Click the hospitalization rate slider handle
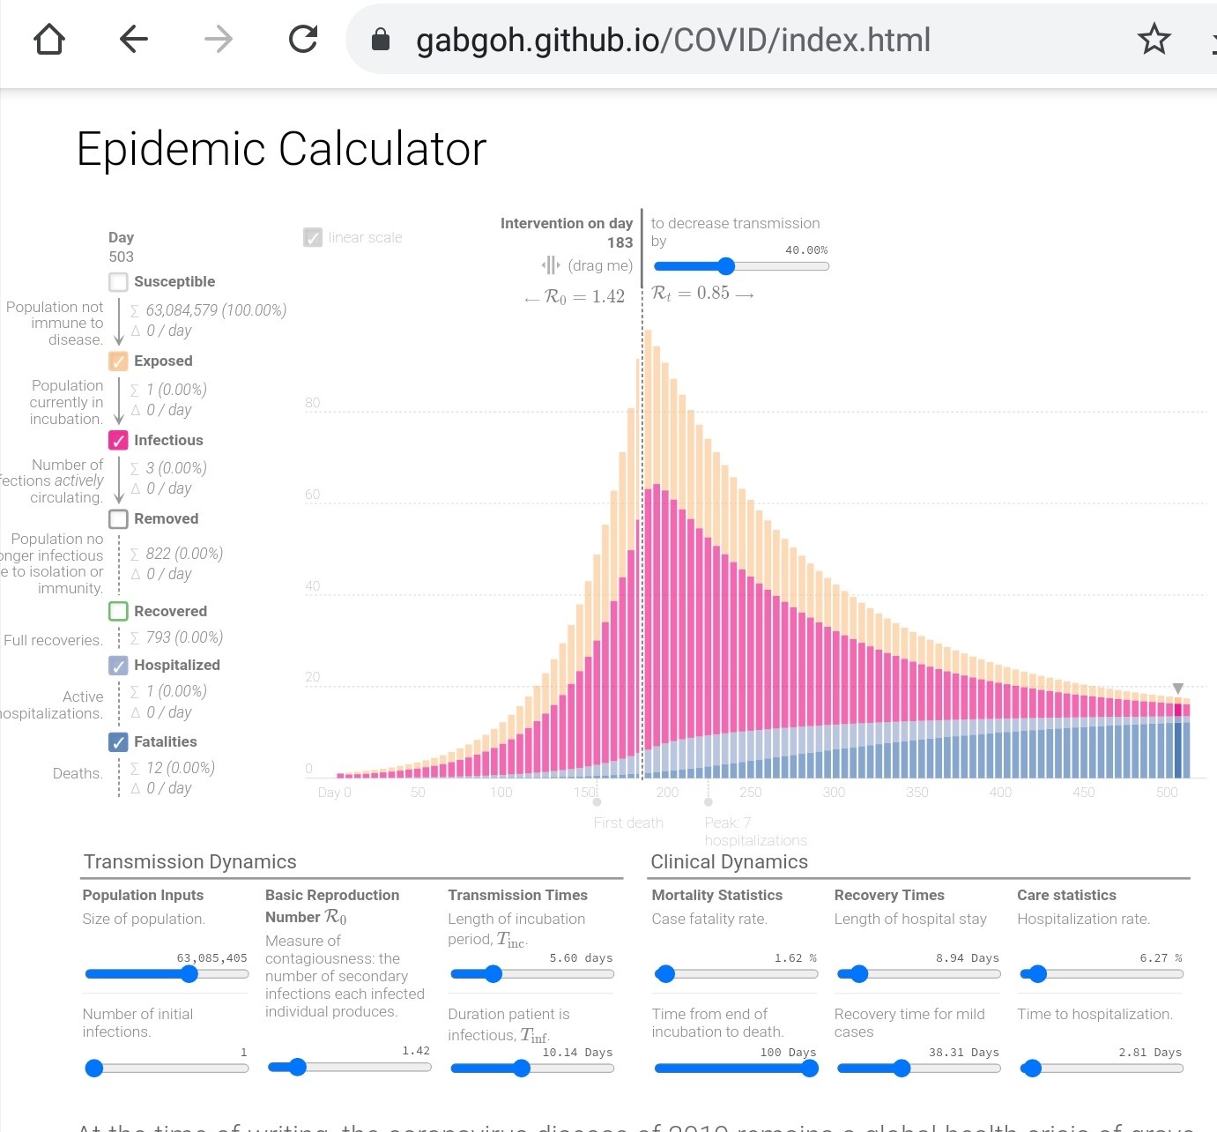The width and height of the screenshot is (1217, 1132). pos(1038,974)
